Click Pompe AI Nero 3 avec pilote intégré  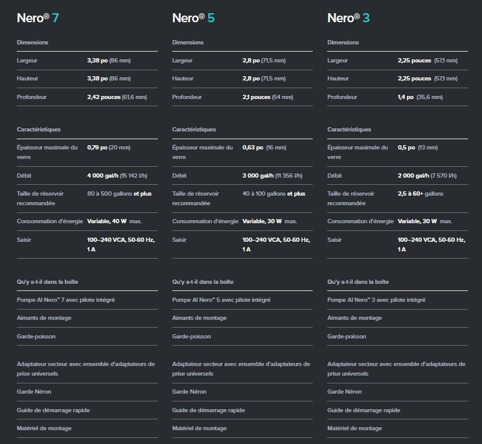(x=376, y=300)
